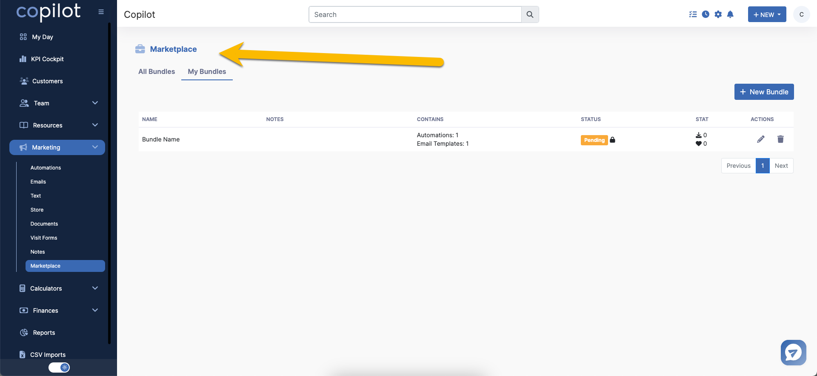
Task: Click the Marketing megaphone icon
Action: point(23,147)
